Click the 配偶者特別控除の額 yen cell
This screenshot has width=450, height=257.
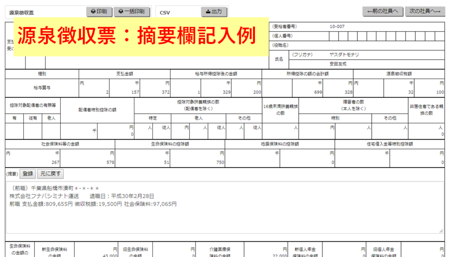point(116,131)
